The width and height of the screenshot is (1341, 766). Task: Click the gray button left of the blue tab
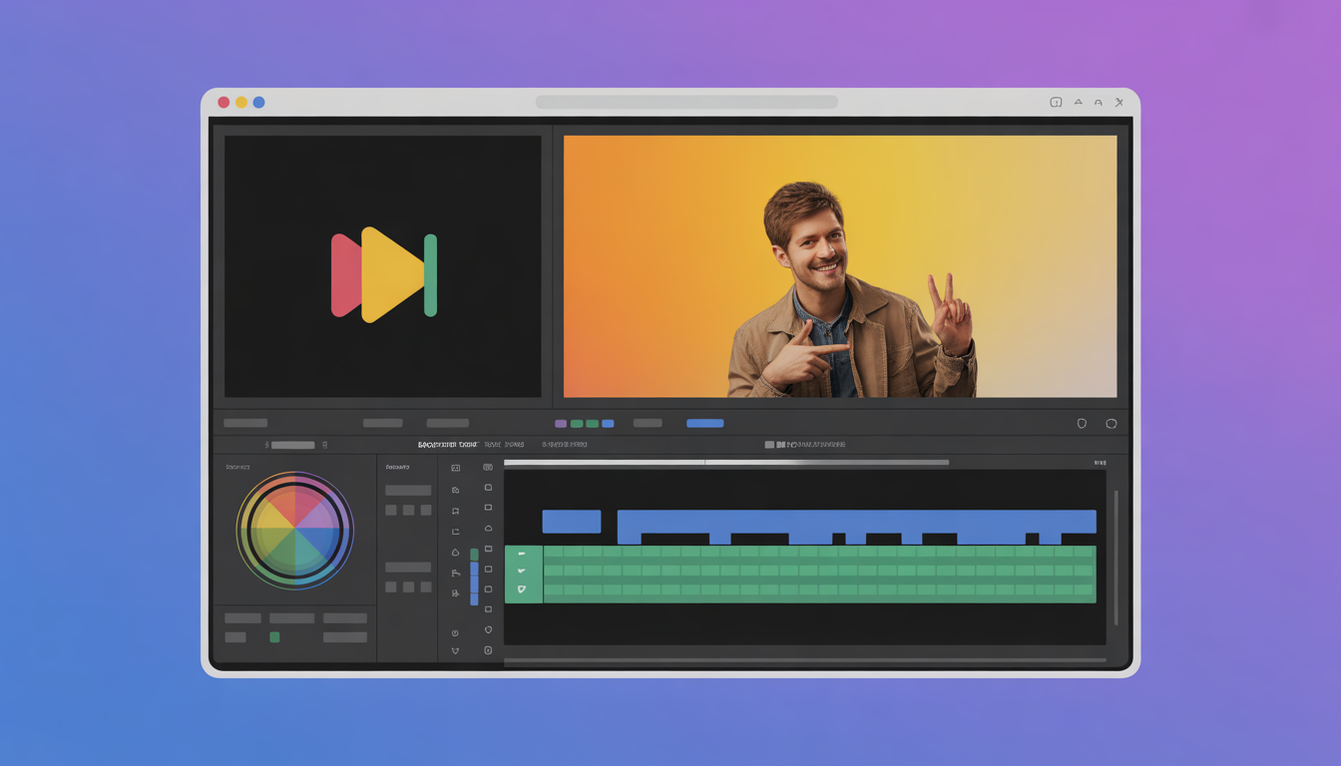point(648,423)
